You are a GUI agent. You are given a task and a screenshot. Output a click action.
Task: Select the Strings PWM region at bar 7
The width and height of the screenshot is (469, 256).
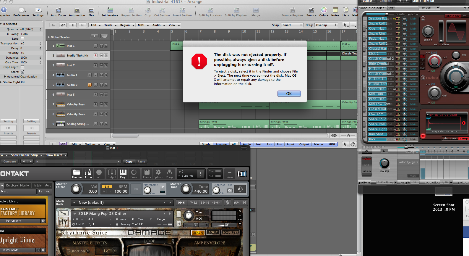pos(234,124)
